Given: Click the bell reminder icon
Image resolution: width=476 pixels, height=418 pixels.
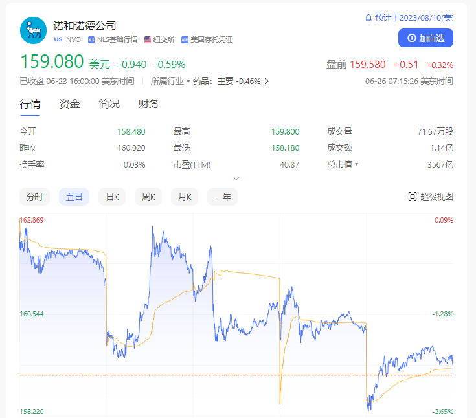Looking at the screenshot, I should (368, 18).
